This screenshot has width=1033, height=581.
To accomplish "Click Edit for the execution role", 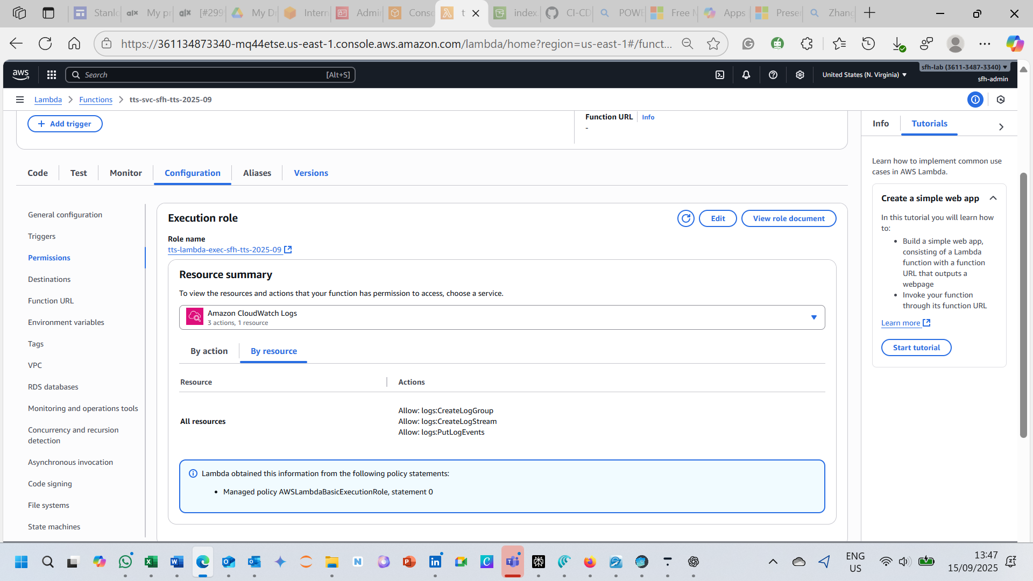I will click(x=718, y=218).
